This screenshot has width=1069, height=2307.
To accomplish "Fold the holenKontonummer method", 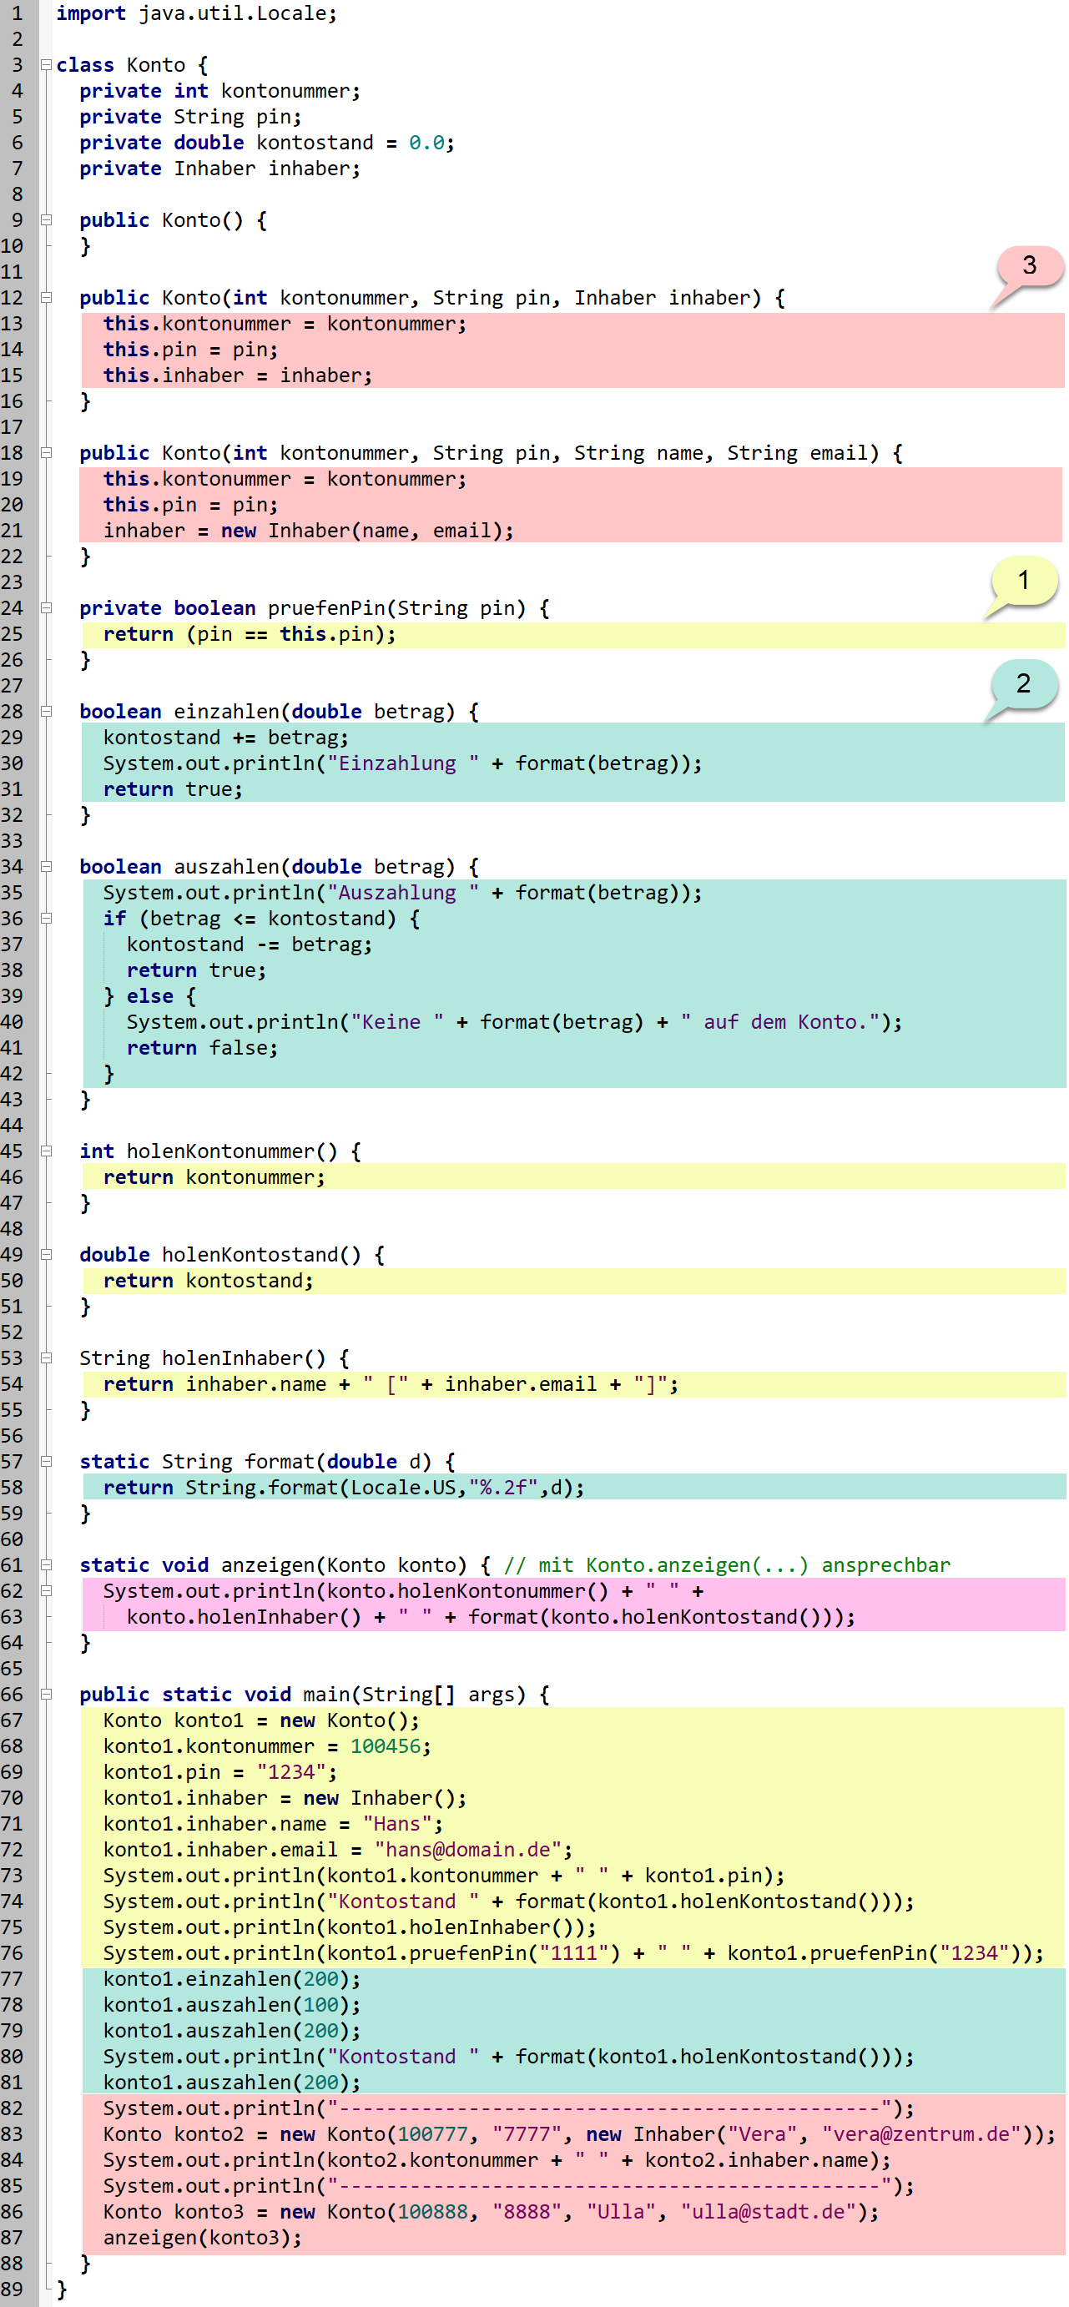I will pyautogui.click(x=46, y=1151).
